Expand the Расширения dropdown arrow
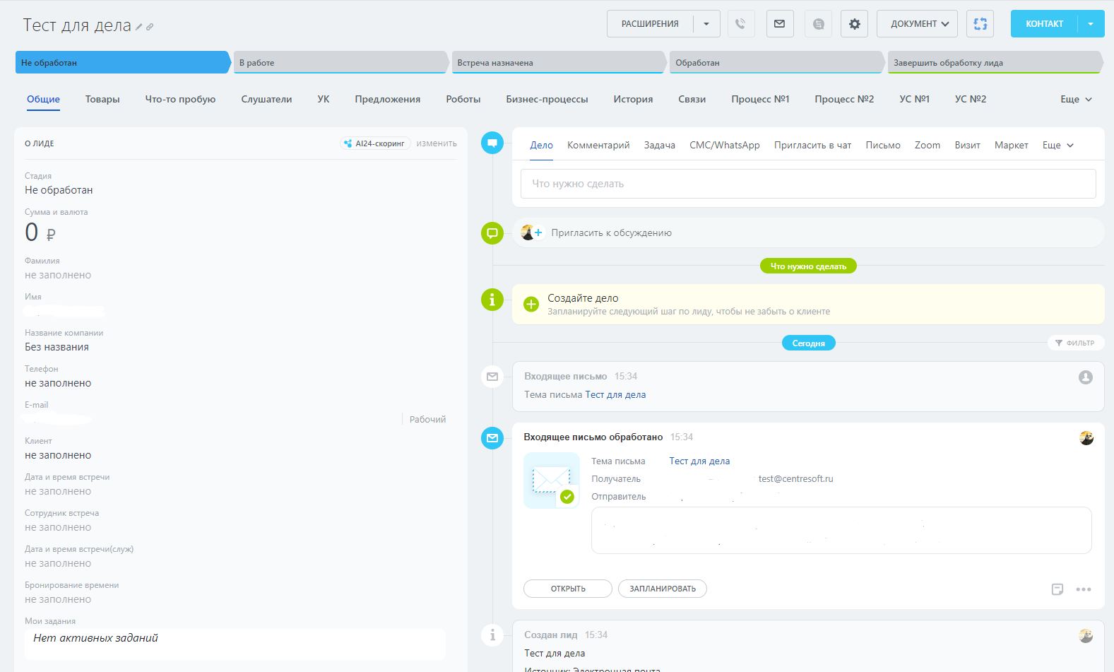The image size is (1114, 672). 706,24
